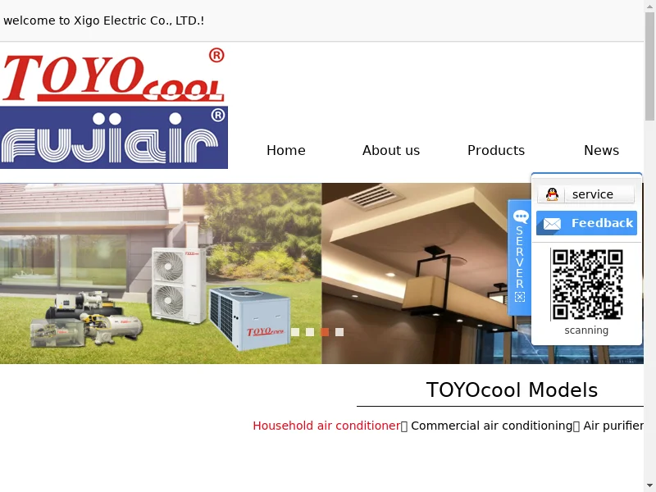Toggle the vertical SERVER side tab
The image size is (656, 492).
pyautogui.click(x=520, y=257)
